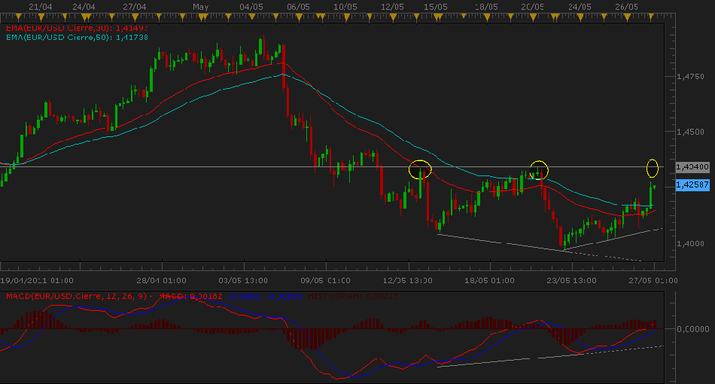Click the 1,43400 horizontal line price tag
The width and height of the screenshot is (715, 384).
[x=692, y=166]
